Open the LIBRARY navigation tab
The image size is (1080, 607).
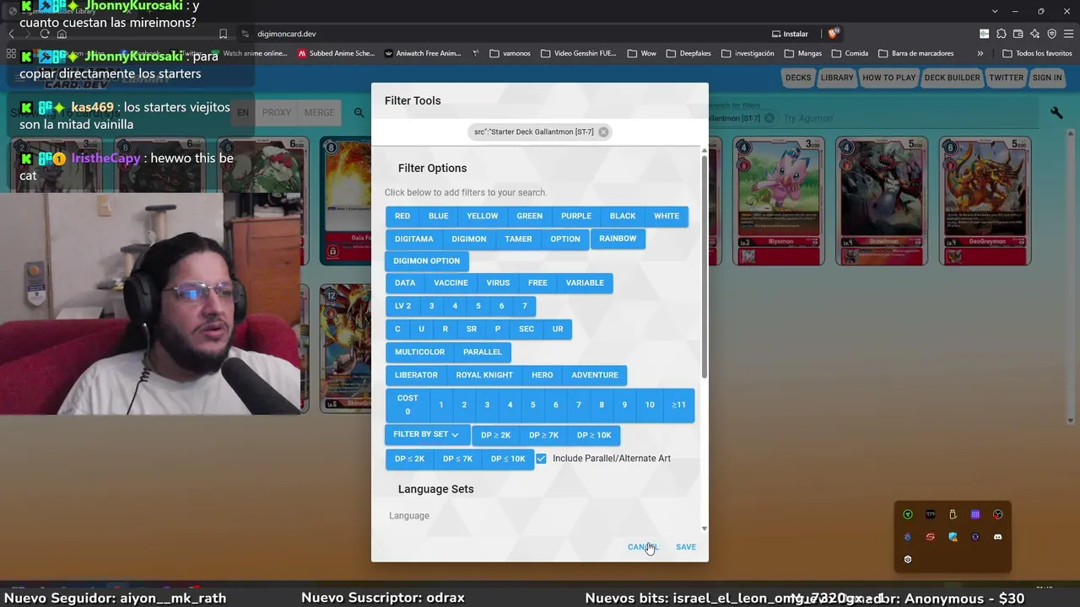point(837,78)
